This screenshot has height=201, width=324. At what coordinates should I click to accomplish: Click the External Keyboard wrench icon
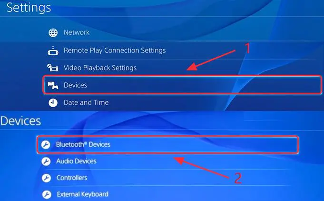pyautogui.click(x=47, y=194)
